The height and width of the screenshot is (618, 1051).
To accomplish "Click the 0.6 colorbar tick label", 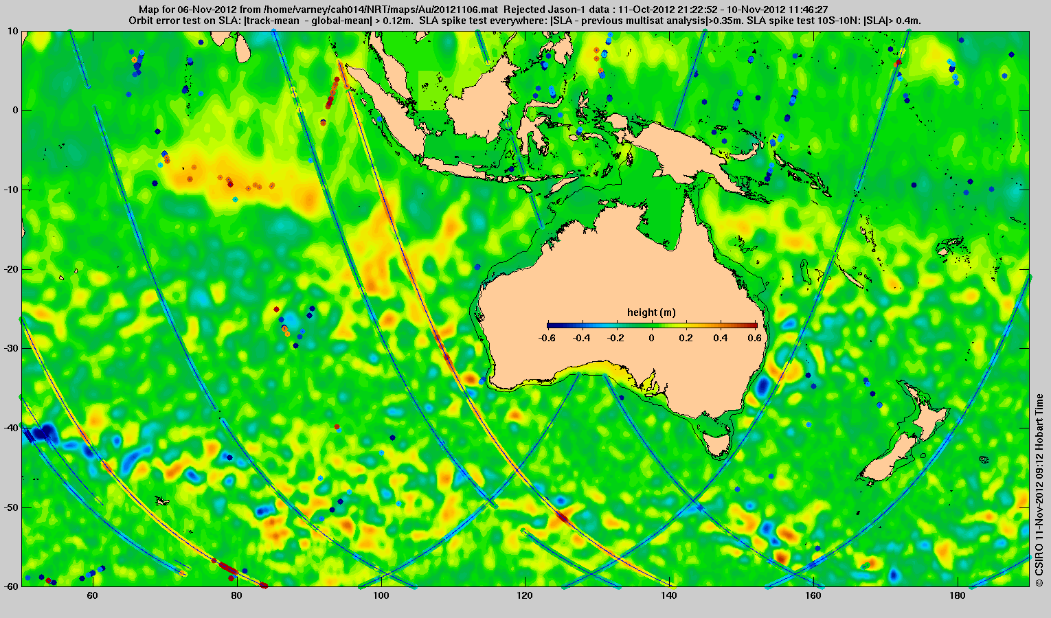I will point(756,338).
